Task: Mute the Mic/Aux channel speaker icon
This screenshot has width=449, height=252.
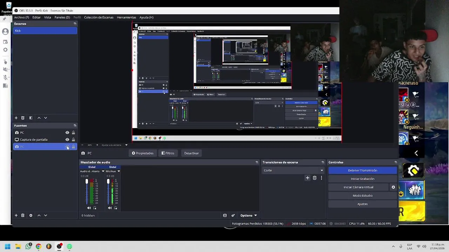Action: click(x=110, y=208)
